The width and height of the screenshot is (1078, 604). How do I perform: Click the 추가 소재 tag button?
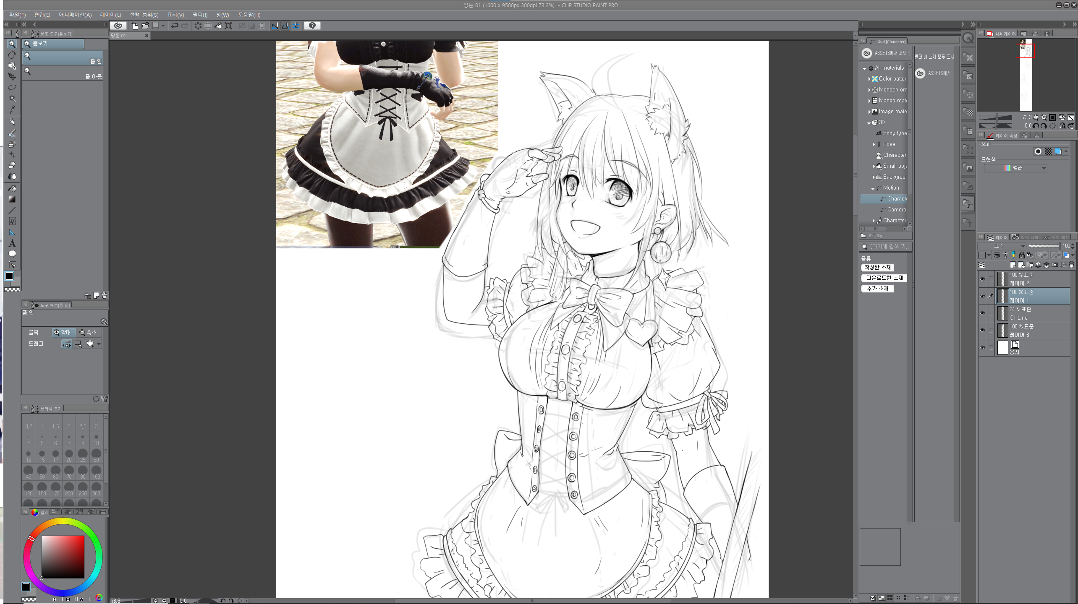pos(877,288)
